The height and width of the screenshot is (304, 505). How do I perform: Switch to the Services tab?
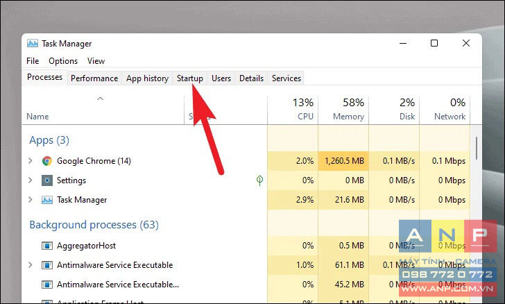(x=286, y=78)
